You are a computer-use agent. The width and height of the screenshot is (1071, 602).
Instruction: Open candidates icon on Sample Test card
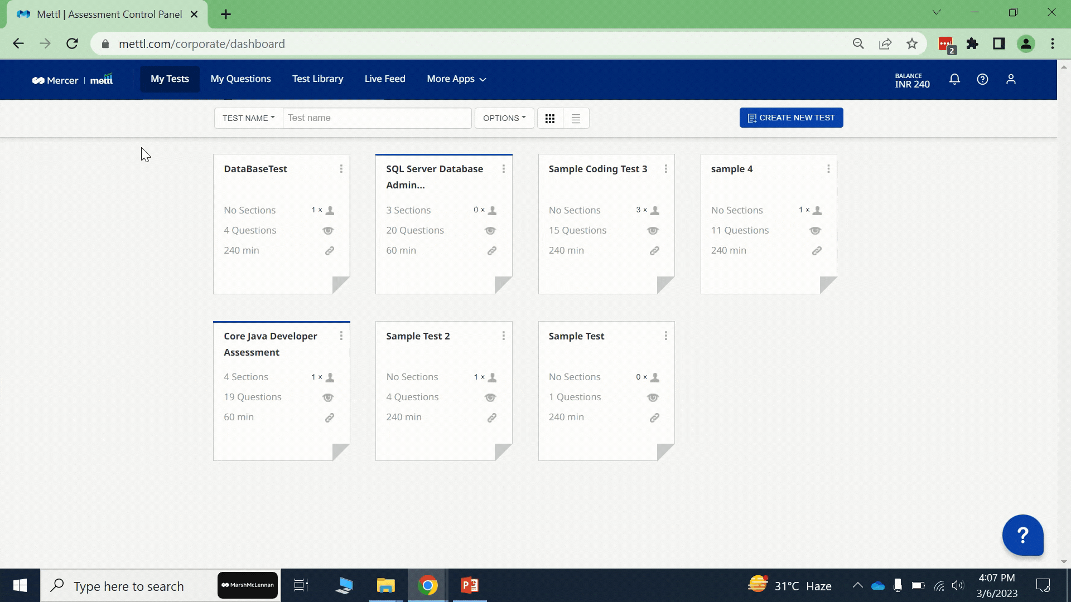(655, 377)
